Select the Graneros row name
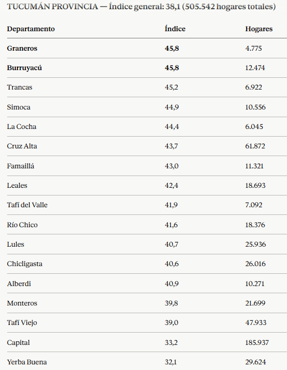Viewport: 287px width, 370px height. (22, 49)
